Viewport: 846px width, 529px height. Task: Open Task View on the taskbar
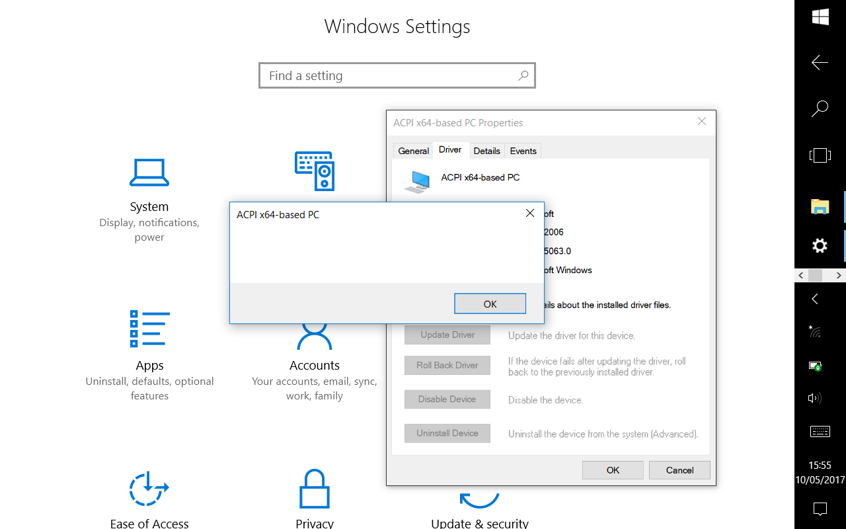(820, 156)
